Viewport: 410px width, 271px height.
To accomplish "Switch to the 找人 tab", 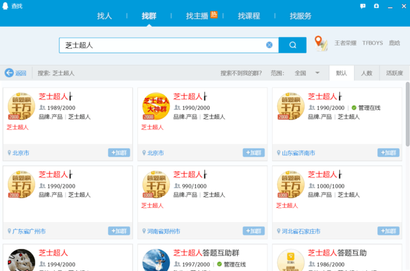I will coord(104,16).
